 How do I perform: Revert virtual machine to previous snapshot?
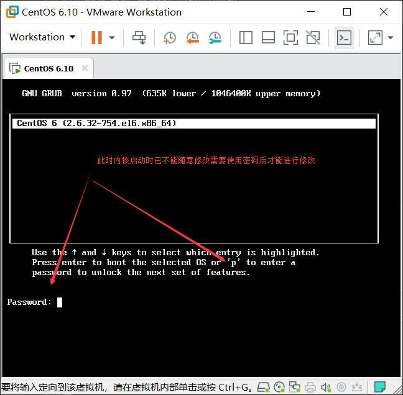pyautogui.click(x=192, y=38)
